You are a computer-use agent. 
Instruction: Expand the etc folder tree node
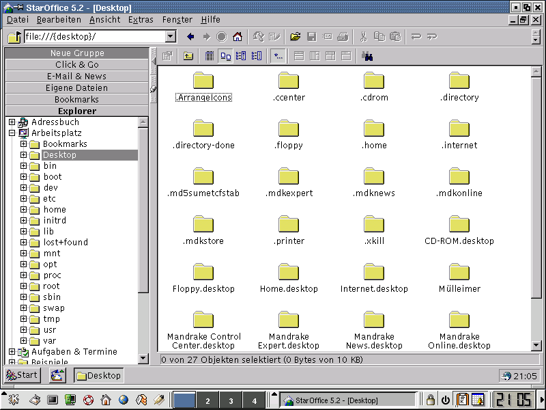tap(23, 198)
